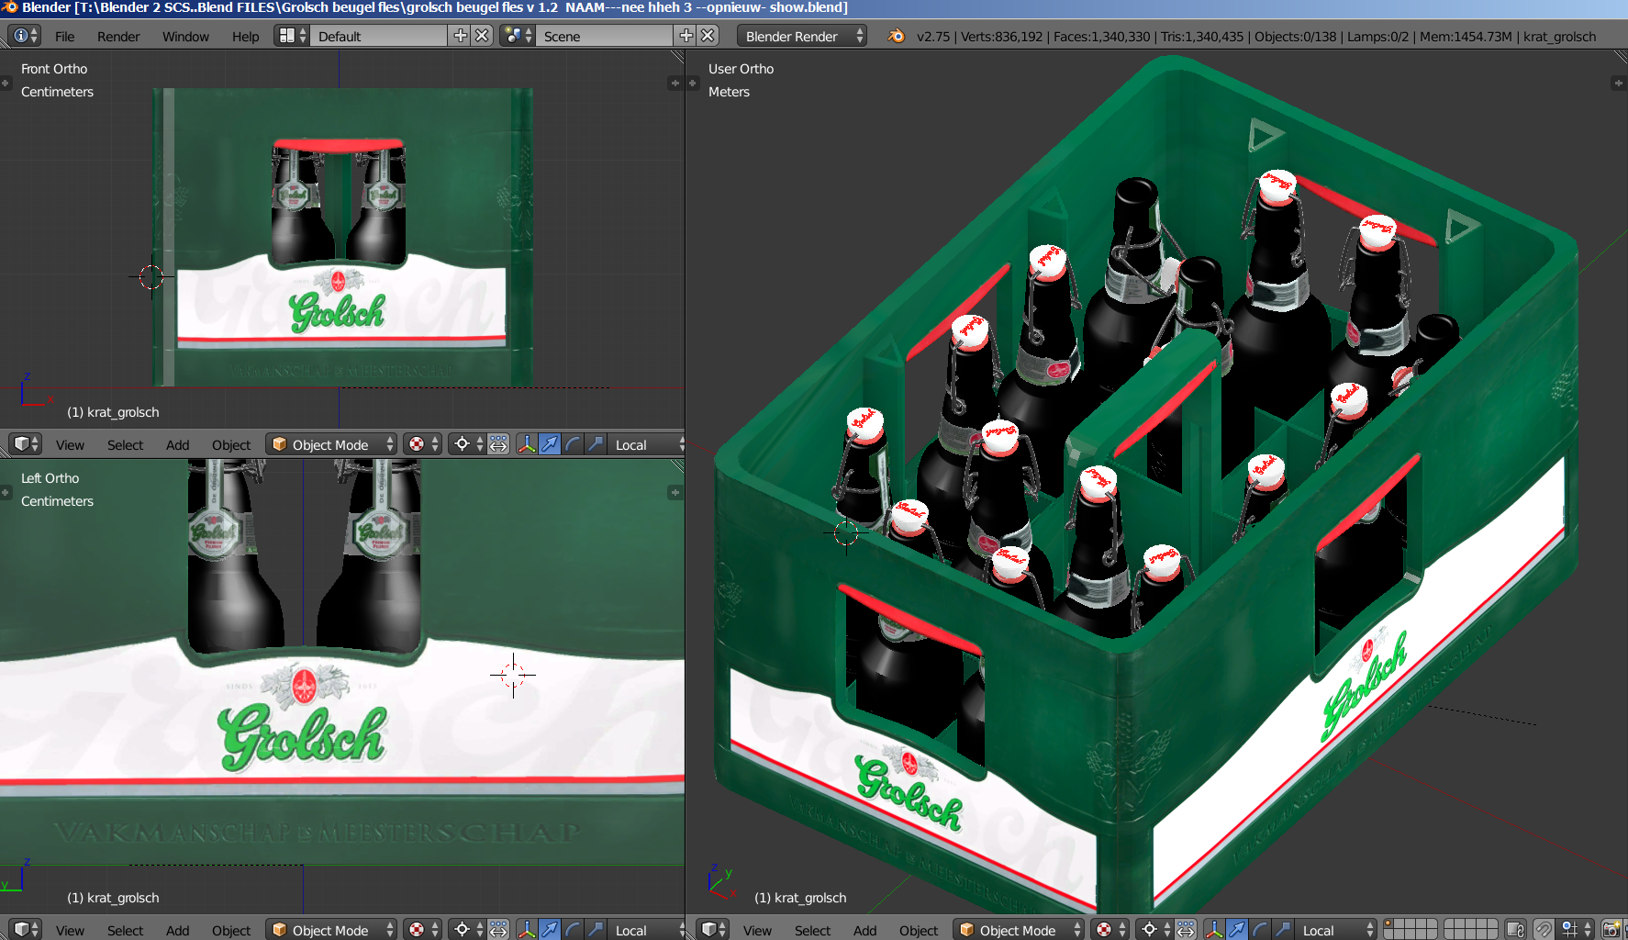Click the v2.75 scene statistics text
The image size is (1628, 940).
1255,37
